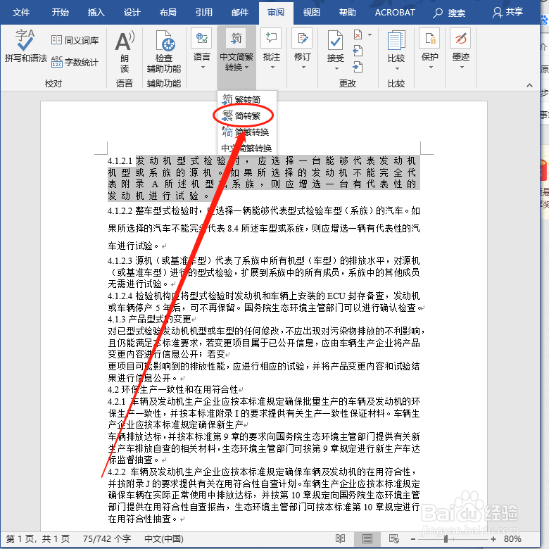549x549 pixels.
Task: Click the reject change icon
Action: [358, 34]
